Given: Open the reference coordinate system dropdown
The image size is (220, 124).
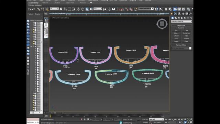Looking at the screenshot, I should [98, 9].
